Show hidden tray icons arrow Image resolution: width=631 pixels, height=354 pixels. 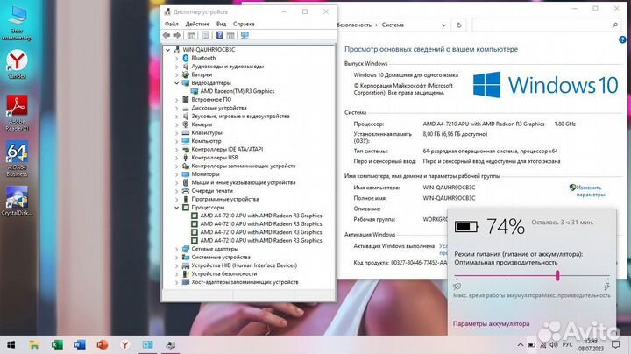(521, 345)
